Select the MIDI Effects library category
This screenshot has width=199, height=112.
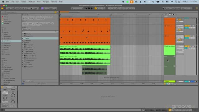click(11, 41)
